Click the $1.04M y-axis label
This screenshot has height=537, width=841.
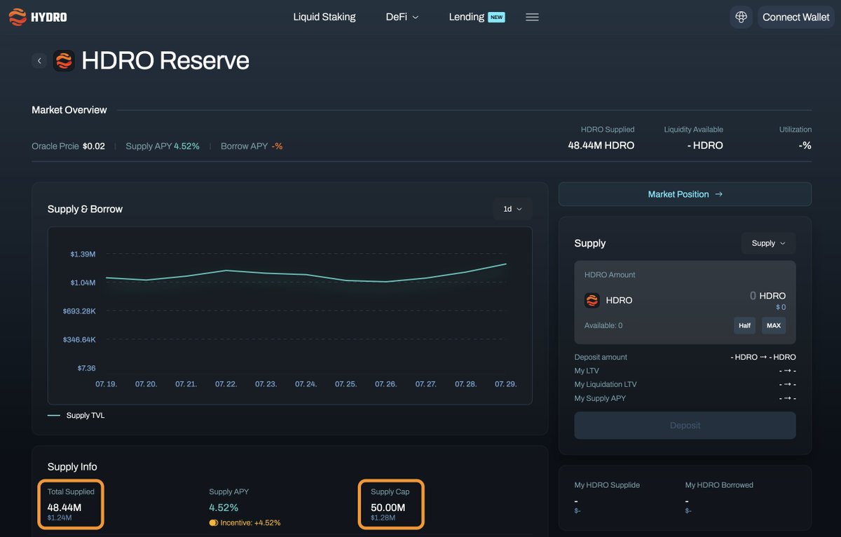[x=83, y=283]
